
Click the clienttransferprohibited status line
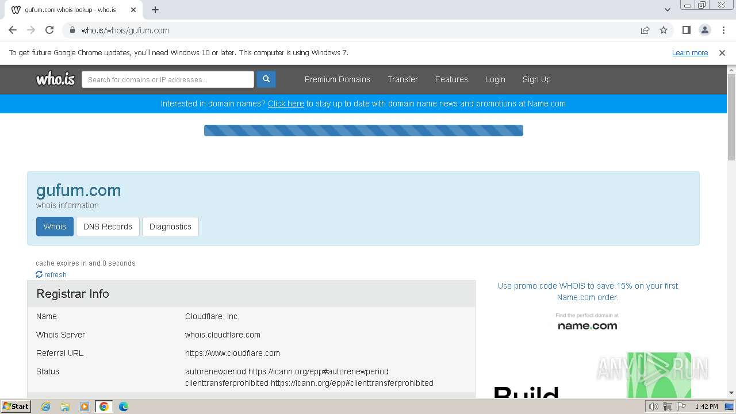pyautogui.click(x=309, y=383)
